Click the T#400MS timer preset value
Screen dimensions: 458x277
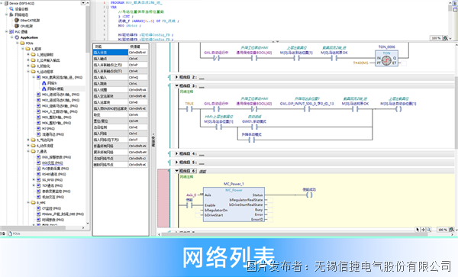[361, 63]
